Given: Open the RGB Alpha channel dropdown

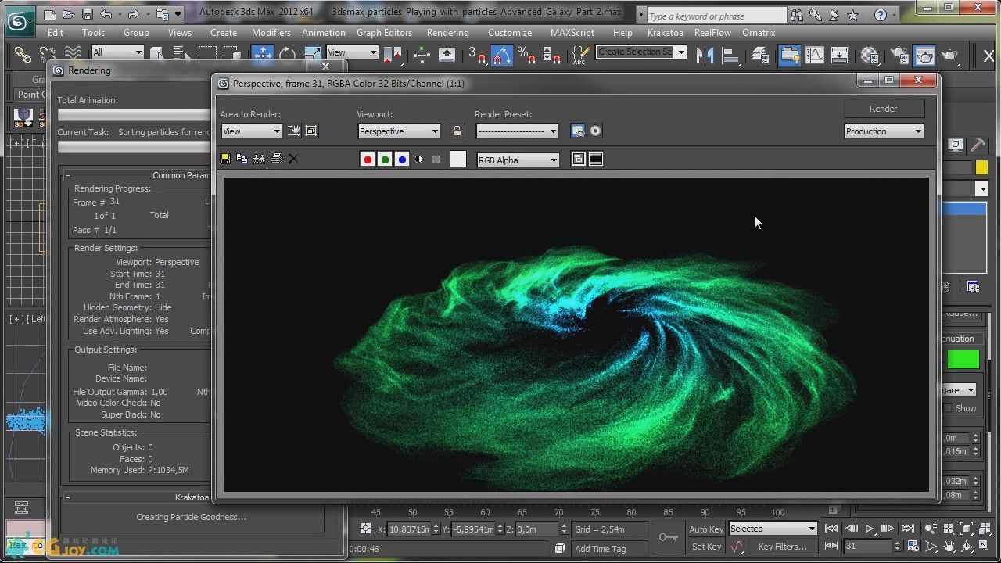Looking at the screenshot, I should pos(518,160).
